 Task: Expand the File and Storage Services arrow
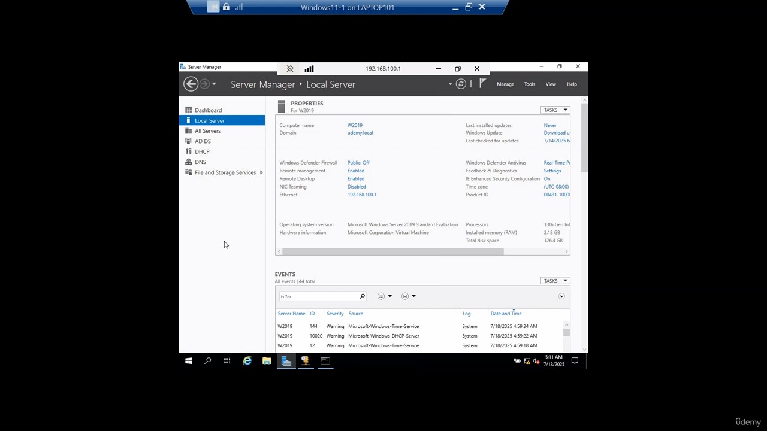[x=261, y=172]
